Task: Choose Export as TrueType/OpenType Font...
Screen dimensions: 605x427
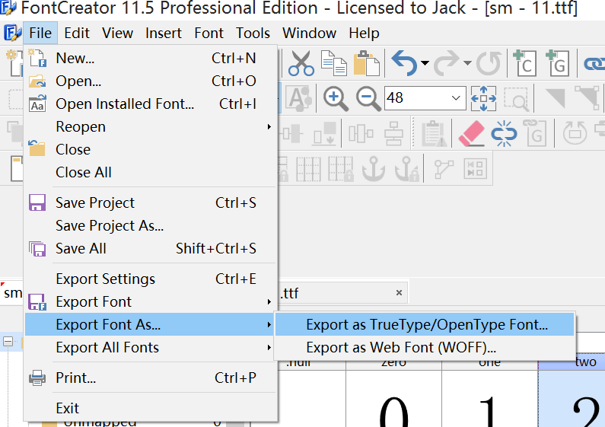Action: [x=425, y=324]
